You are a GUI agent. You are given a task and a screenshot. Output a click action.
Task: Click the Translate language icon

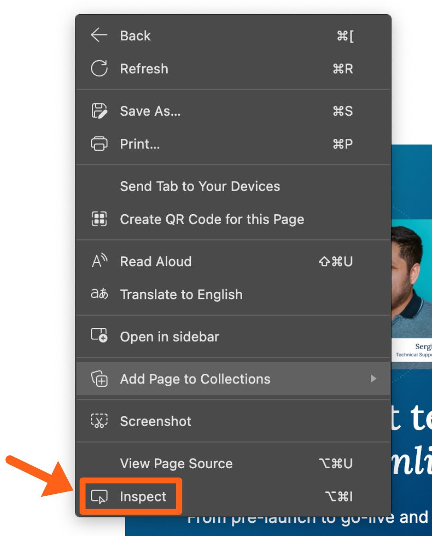(x=99, y=294)
